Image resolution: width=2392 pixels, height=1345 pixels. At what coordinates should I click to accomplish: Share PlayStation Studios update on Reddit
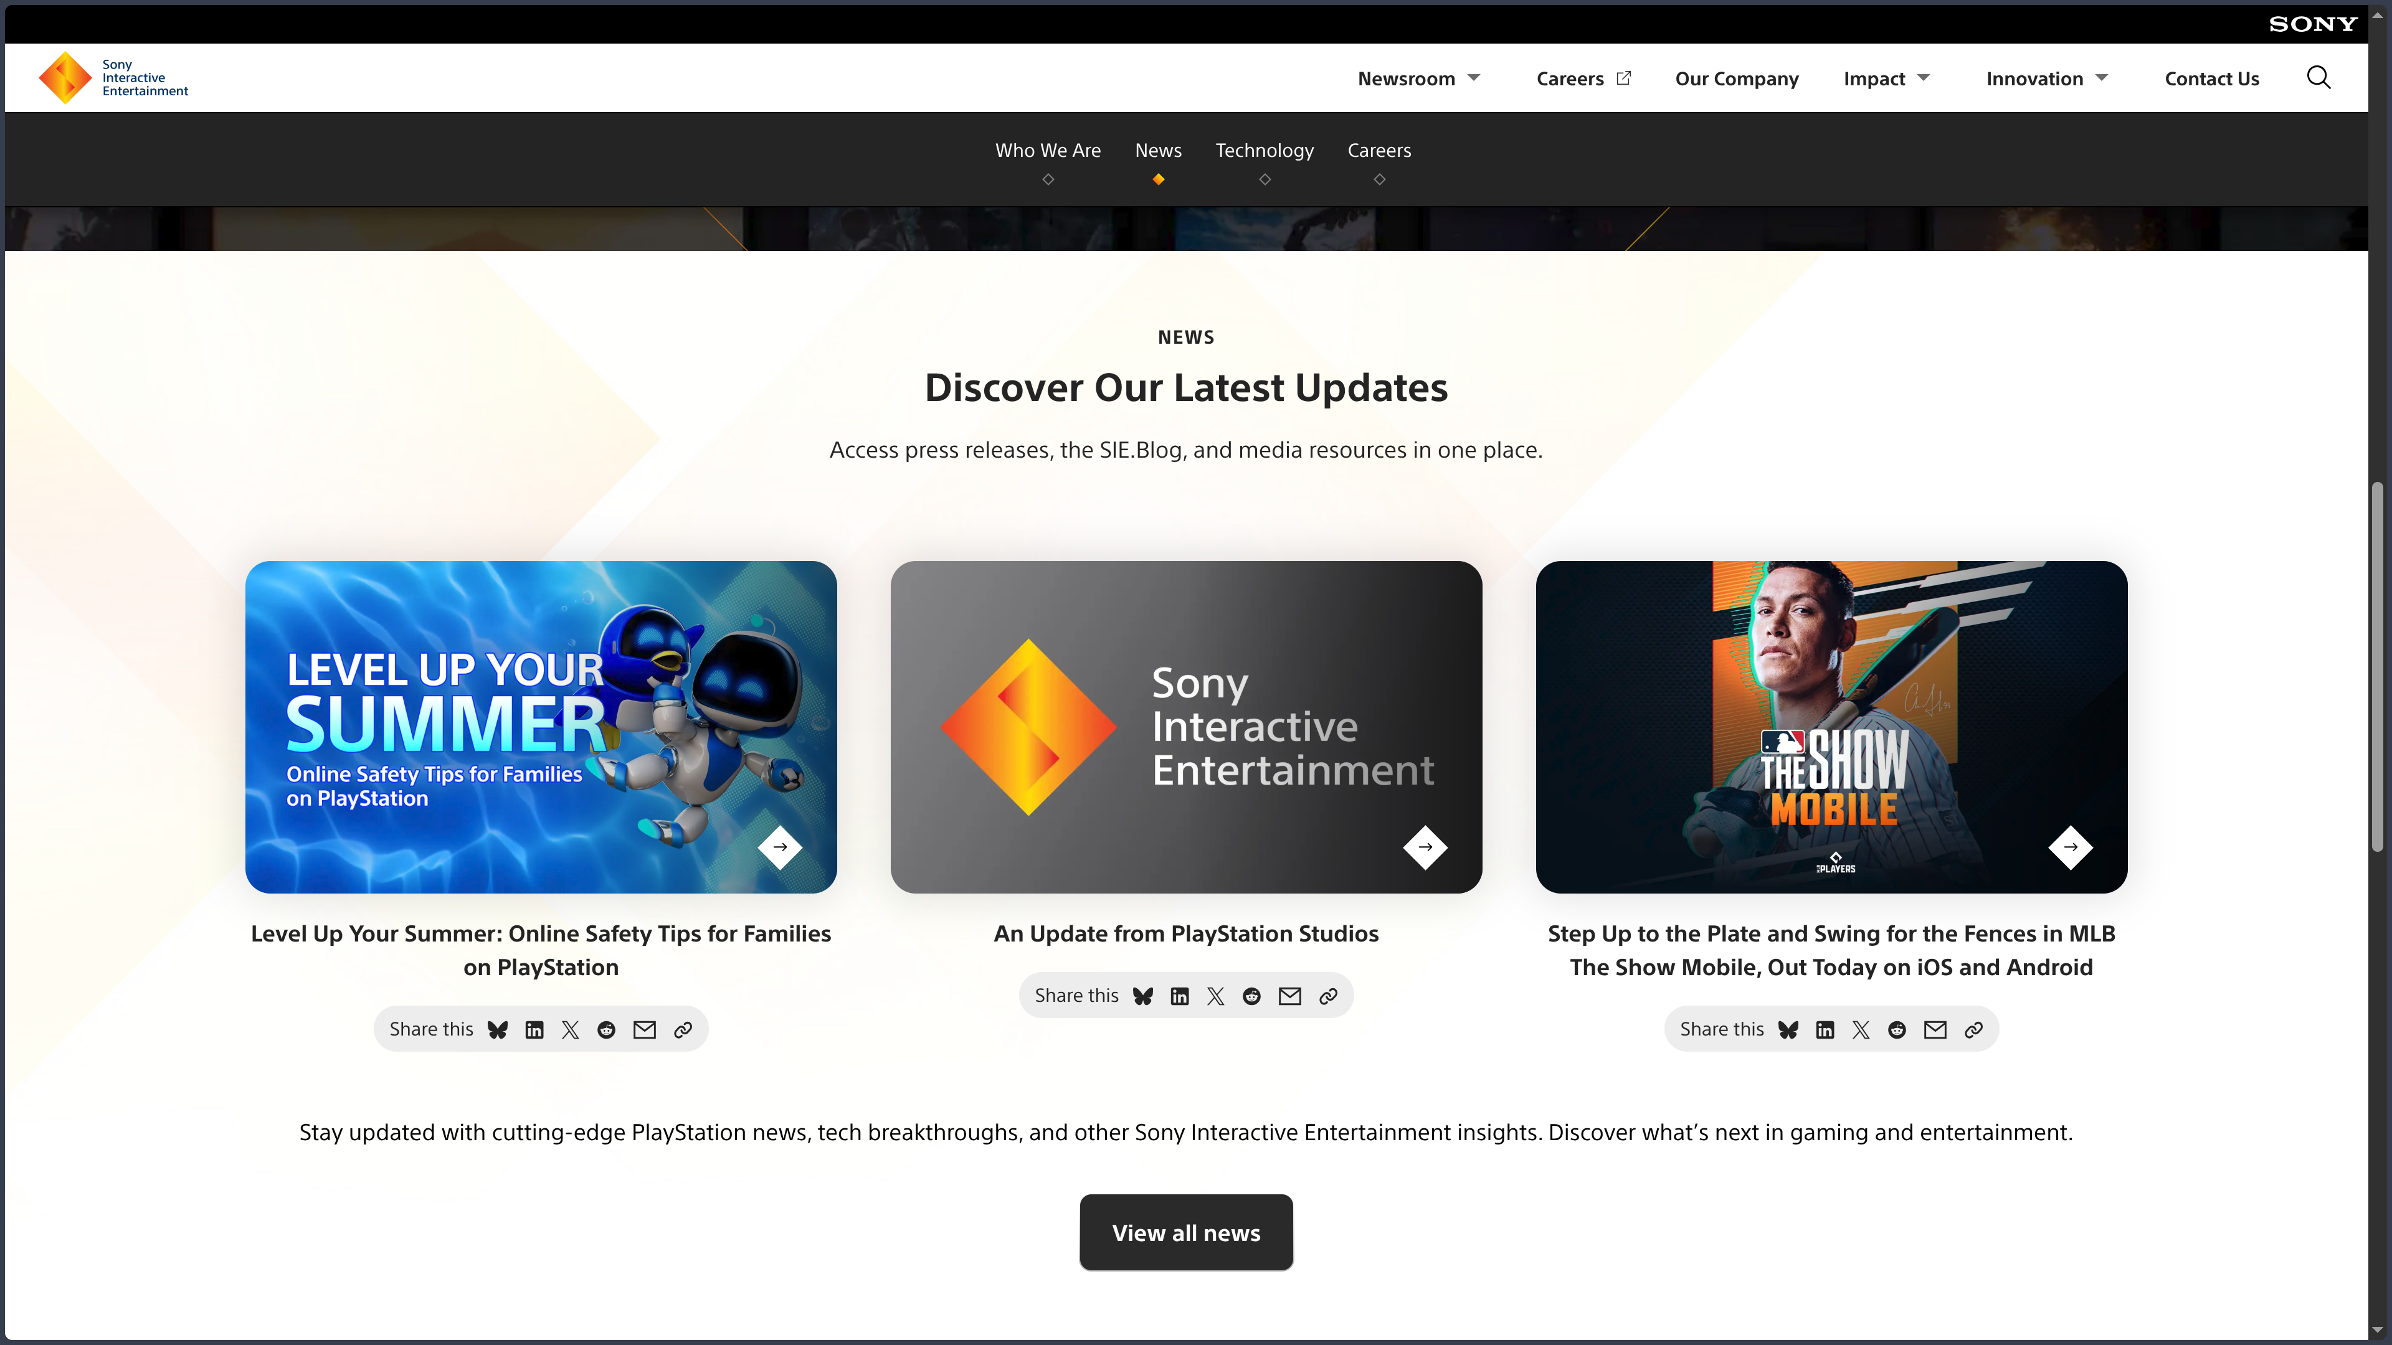click(1251, 996)
